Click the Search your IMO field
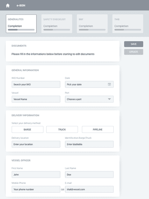 (36, 84)
